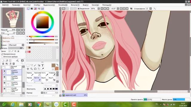Image resolution: width=191 pixels, height=107 pixels.
Task: Open the Правка menu
Action: tap(16, 5)
